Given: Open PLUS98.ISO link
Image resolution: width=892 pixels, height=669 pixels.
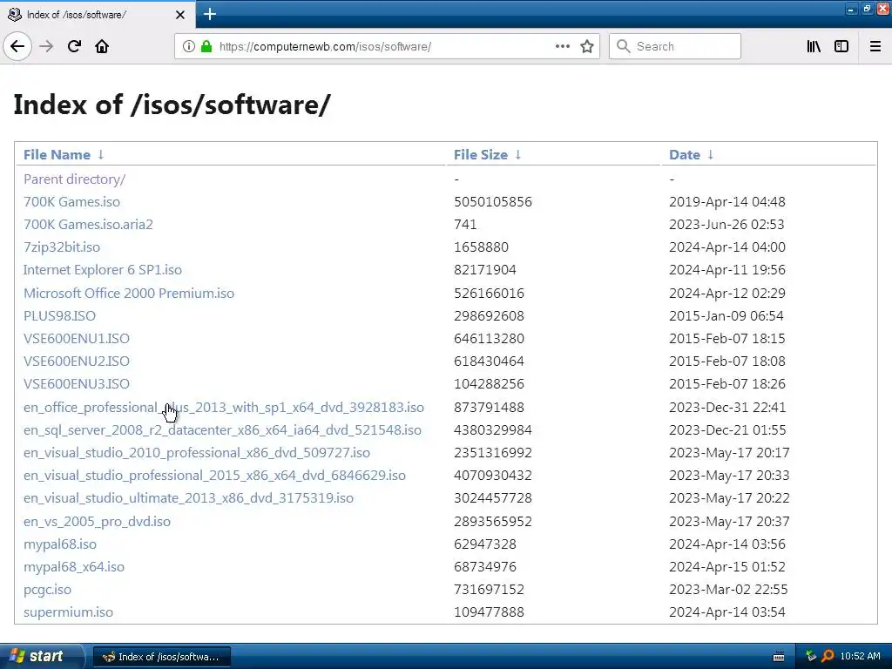Looking at the screenshot, I should [x=60, y=316].
